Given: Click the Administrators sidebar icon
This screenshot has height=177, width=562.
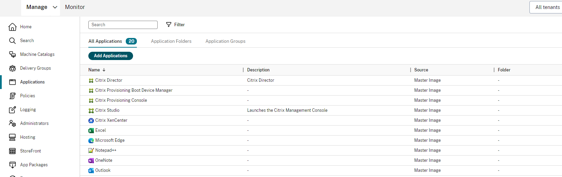Looking at the screenshot, I should (x=12, y=124).
